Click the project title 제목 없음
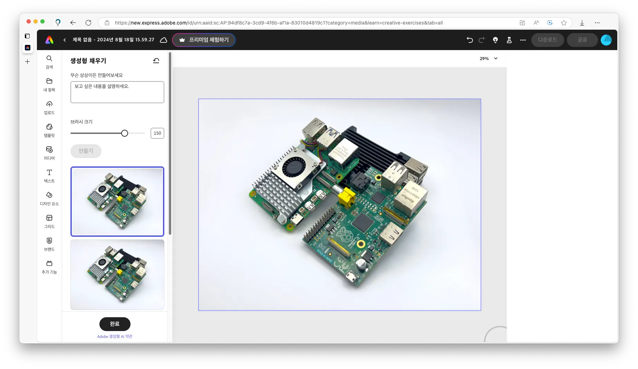This screenshot has width=638, height=369. coord(114,40)
